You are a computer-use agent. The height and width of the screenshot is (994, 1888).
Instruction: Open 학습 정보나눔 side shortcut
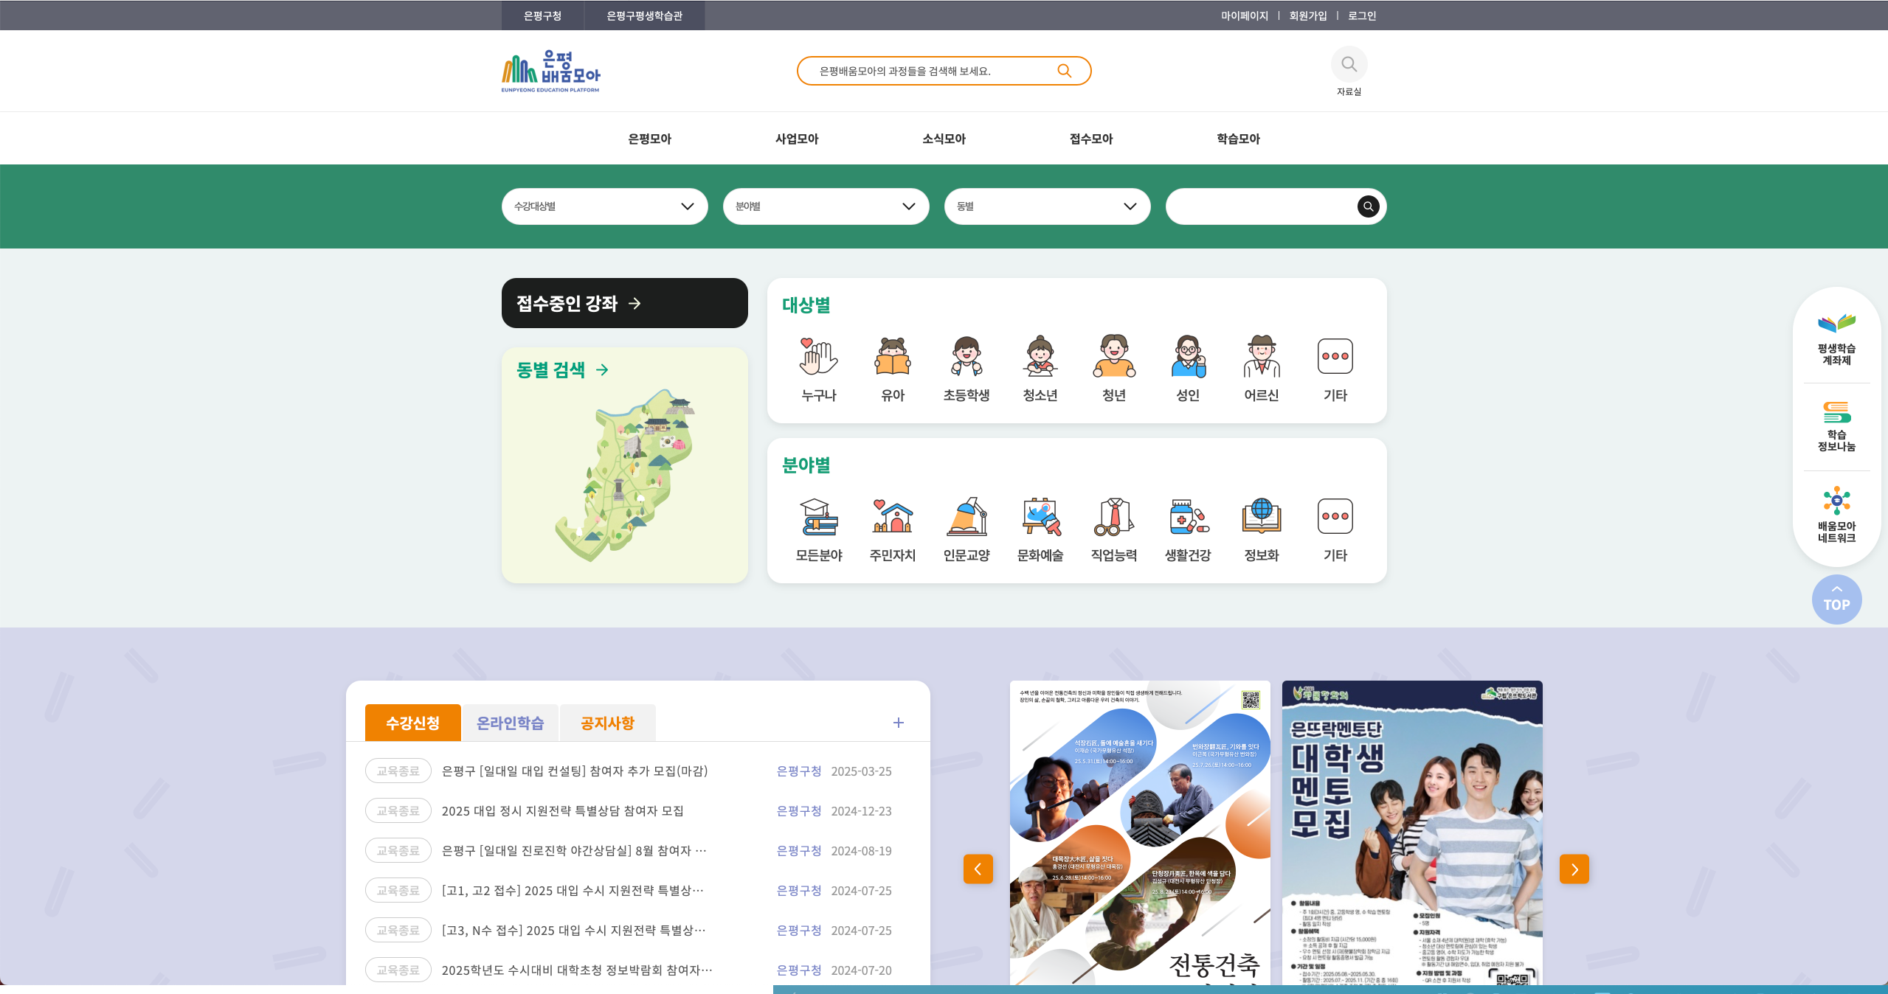[x=1836, y=426]
